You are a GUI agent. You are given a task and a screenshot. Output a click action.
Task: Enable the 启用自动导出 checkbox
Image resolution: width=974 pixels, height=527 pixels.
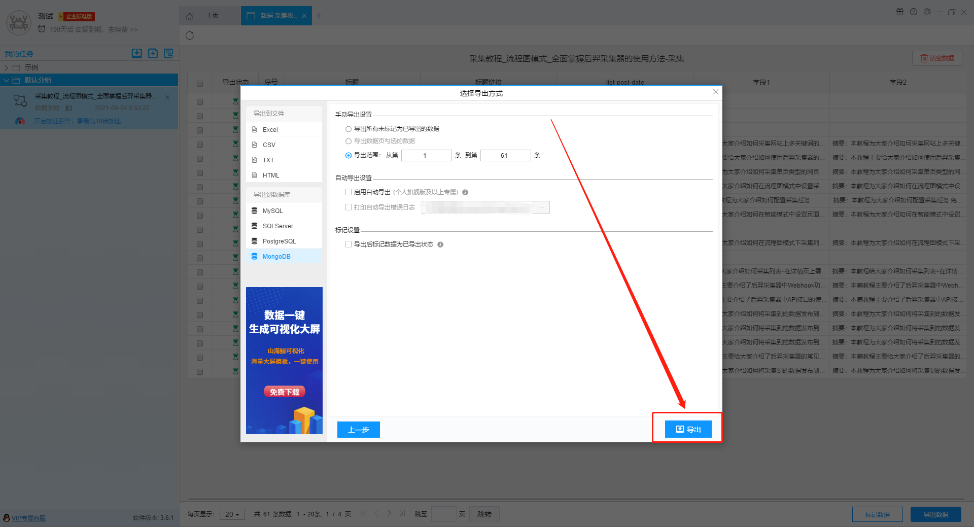349,192
